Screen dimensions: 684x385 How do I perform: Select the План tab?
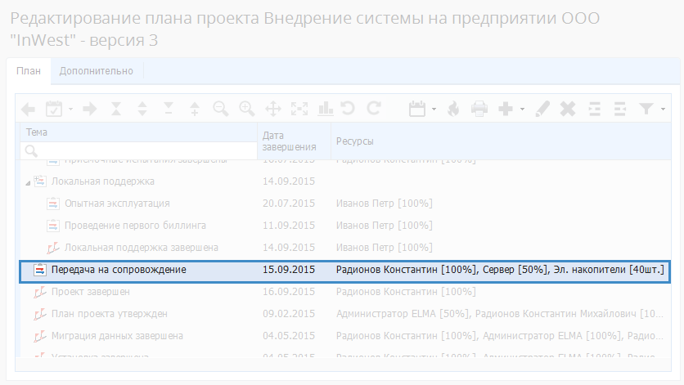[28, 71]
